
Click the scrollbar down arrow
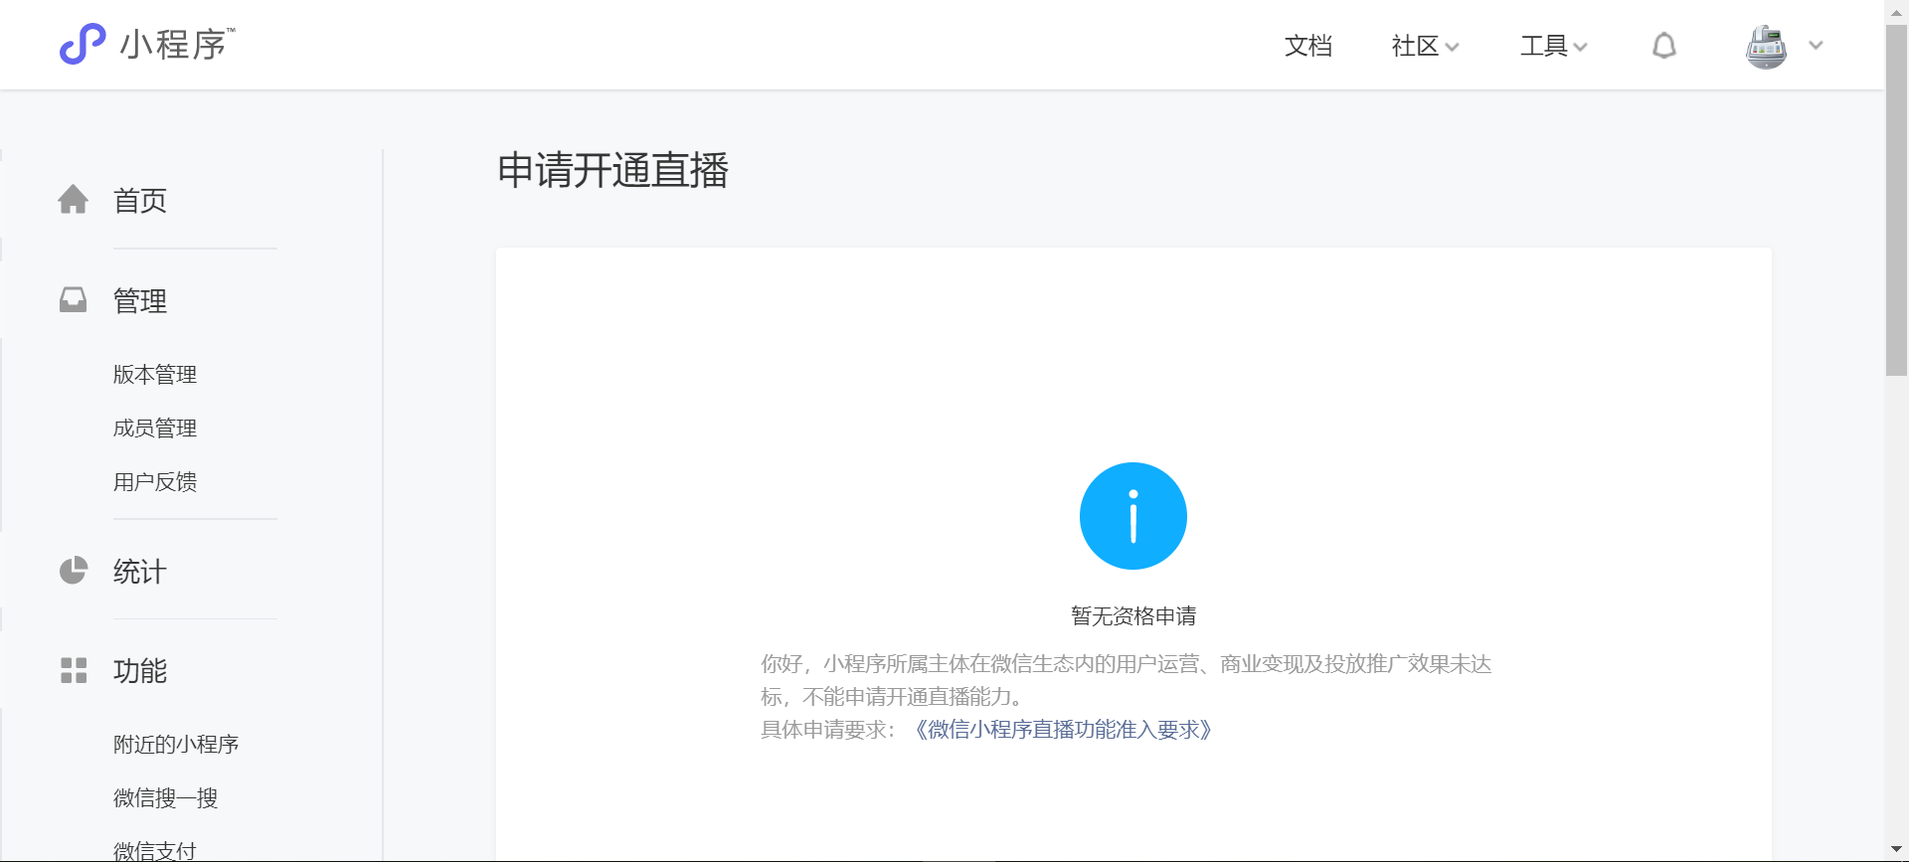1896,850
